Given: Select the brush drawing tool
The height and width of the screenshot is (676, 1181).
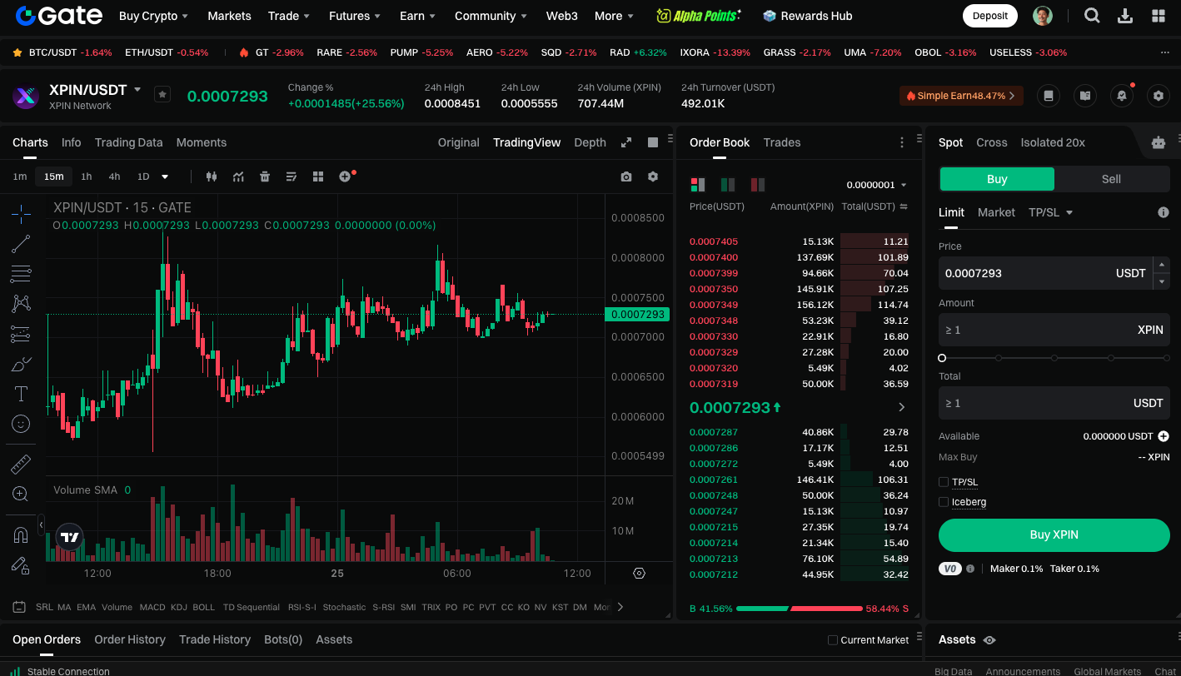Looking at the screenshot, I should [x=21, y=364].
